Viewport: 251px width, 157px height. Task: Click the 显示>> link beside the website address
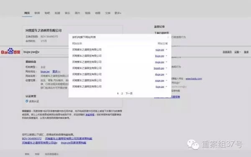click(56, 72)
